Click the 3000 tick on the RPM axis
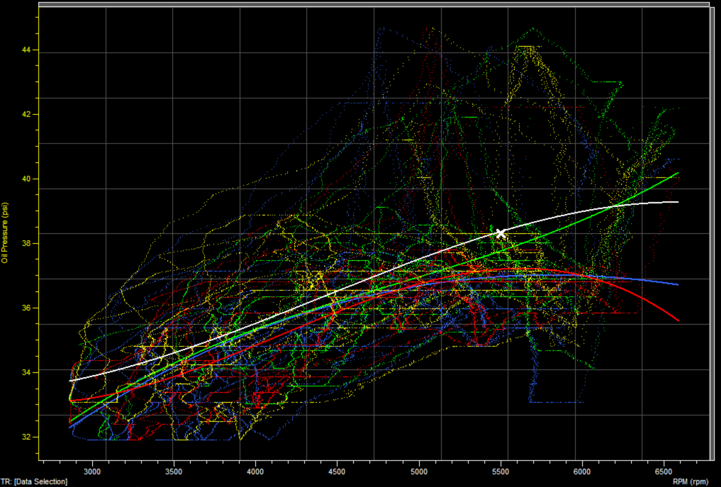The image size is (721, 487). 92,471
